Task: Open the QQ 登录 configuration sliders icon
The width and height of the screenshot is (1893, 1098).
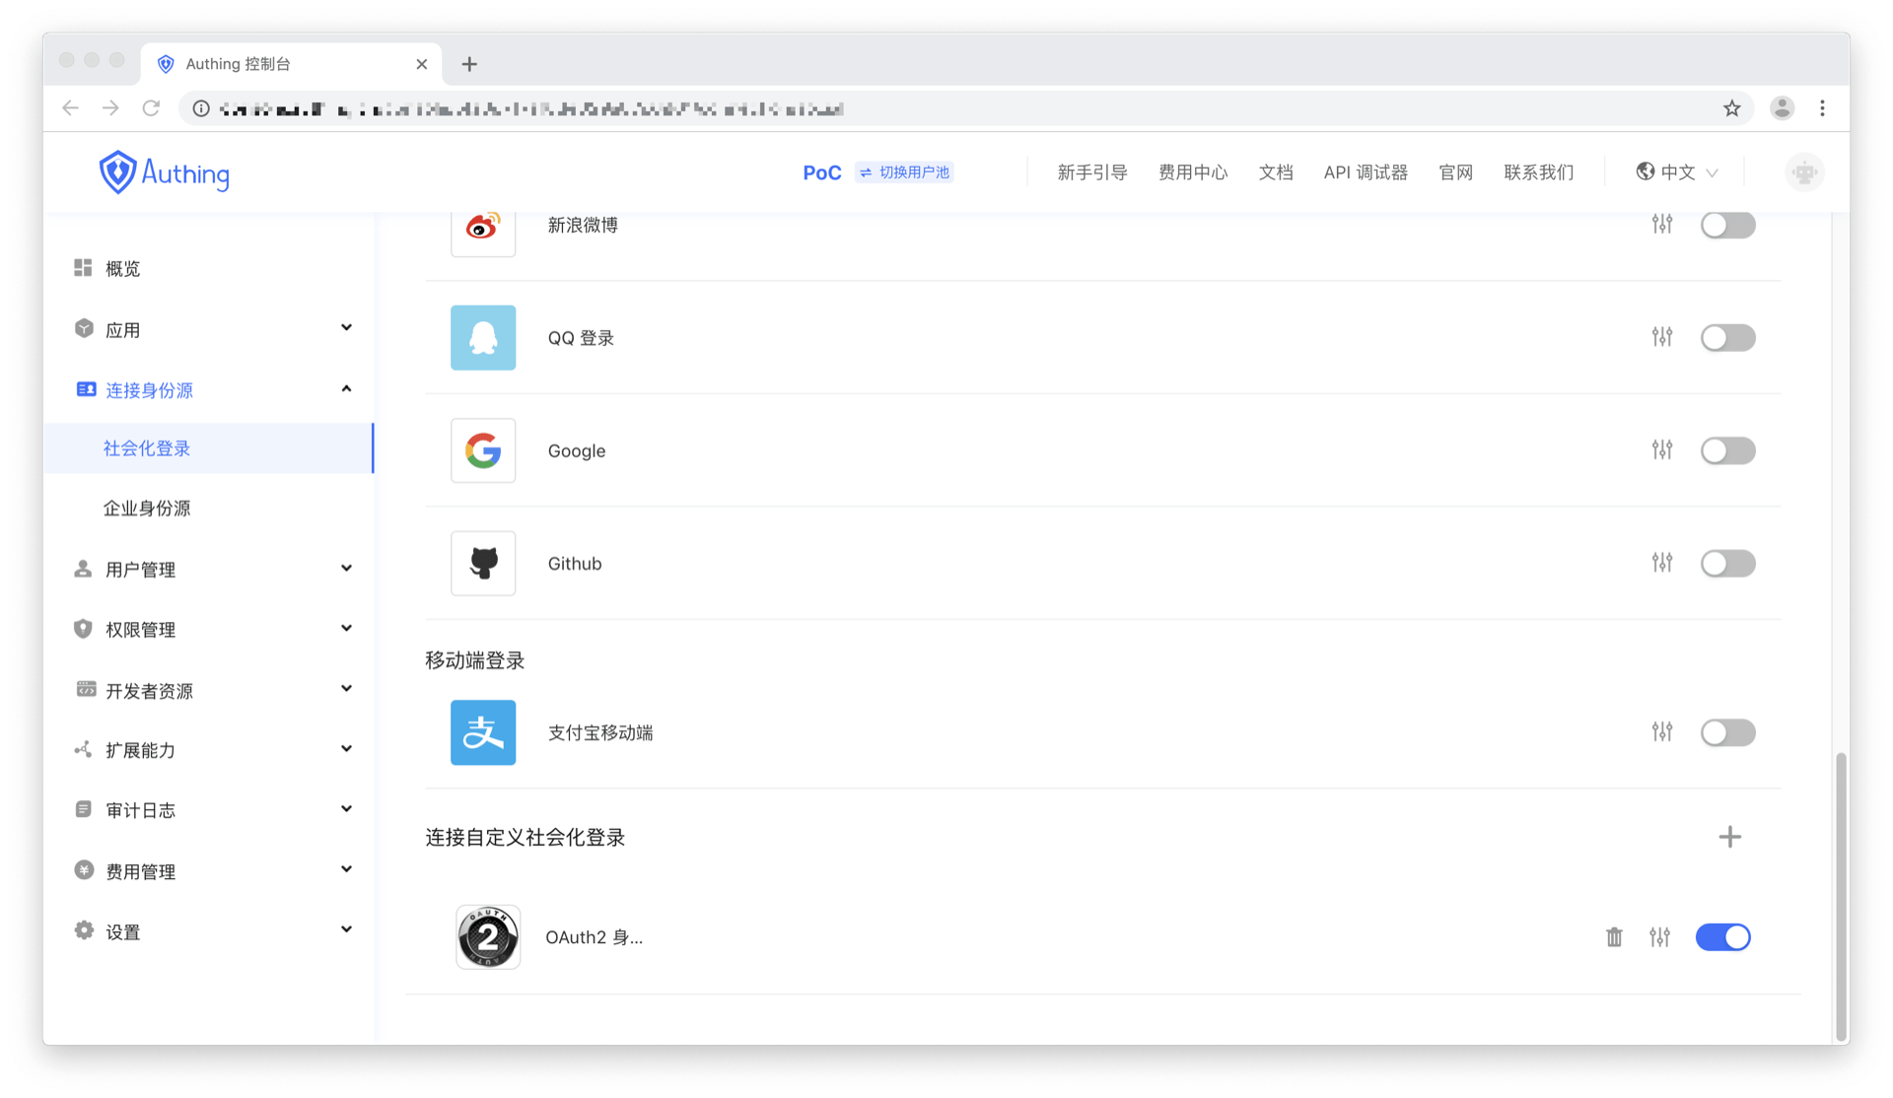Action: tap(1662, 337)
